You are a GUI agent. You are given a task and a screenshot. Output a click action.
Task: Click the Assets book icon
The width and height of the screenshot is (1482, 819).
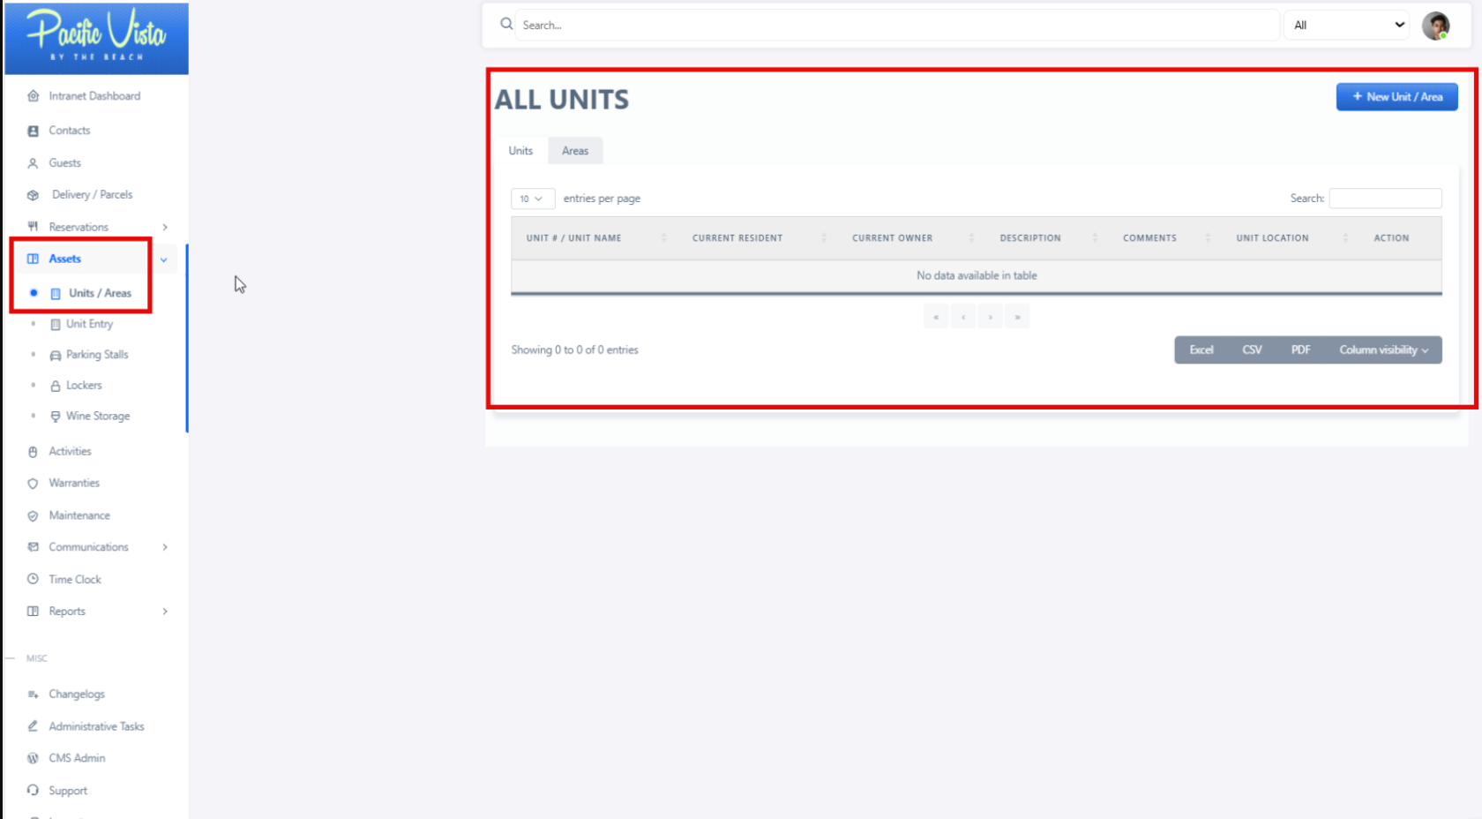(33, 259)
